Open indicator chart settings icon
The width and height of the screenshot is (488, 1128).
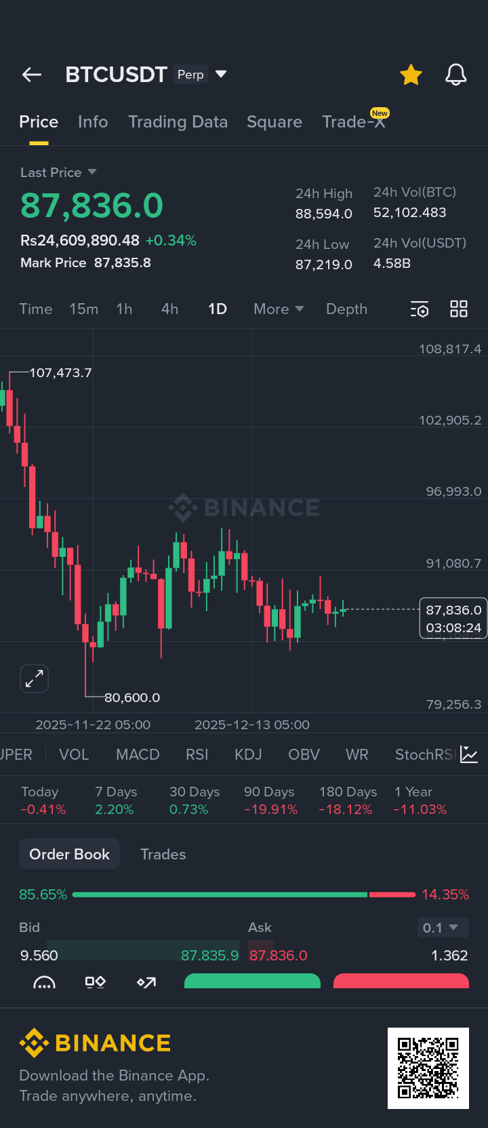(x=469, y=754)
